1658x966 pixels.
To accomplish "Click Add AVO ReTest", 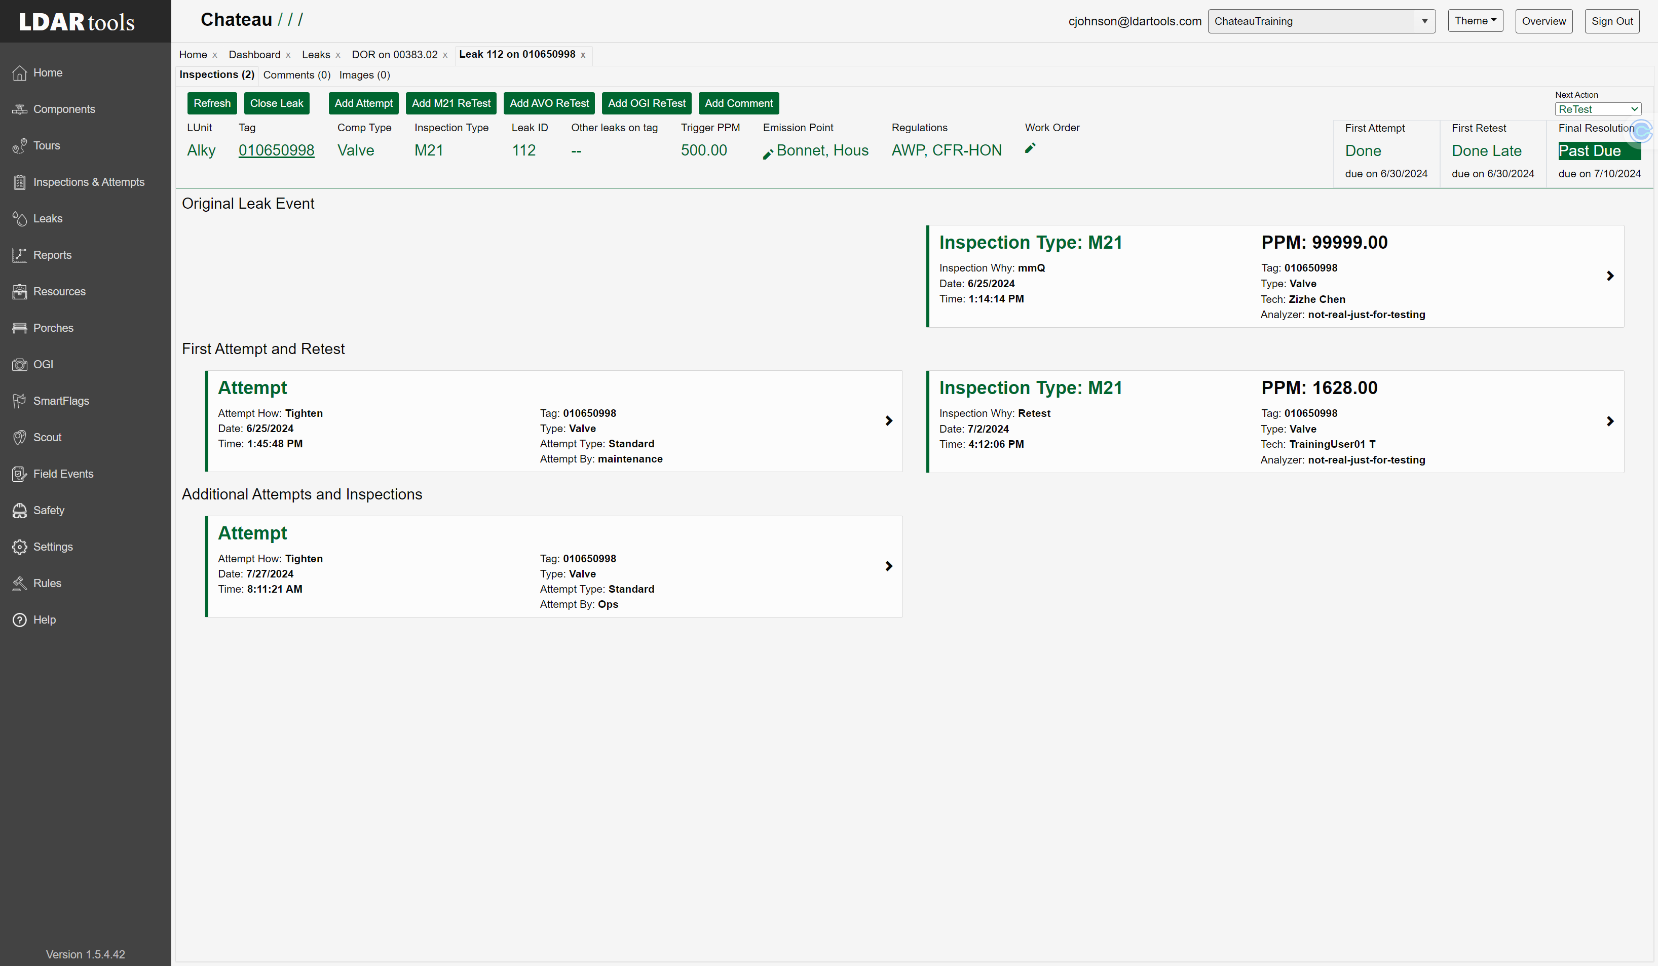I will [x=549, y=103].
